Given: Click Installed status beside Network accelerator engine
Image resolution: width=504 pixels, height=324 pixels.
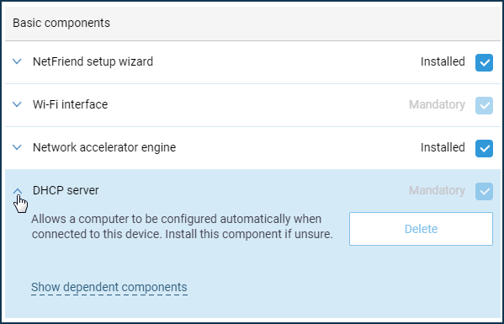Looking at the screenshot, I should pyautogui.click(x=443, y=147).
